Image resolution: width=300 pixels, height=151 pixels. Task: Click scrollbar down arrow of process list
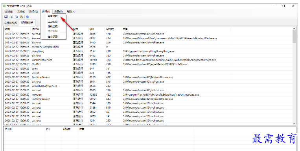point(294,123)
